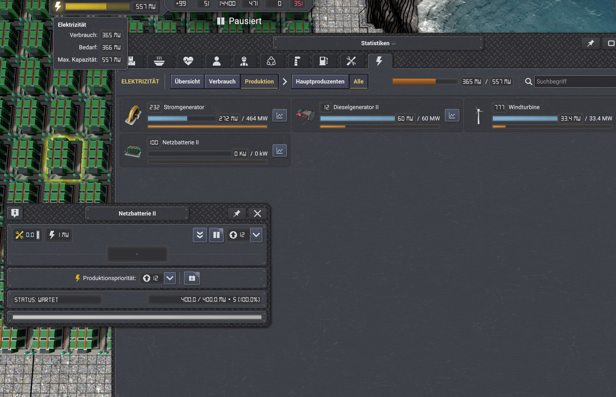Switch to the Verbrauch tab
Screen dimensions: 616x397
click(222, 81)
